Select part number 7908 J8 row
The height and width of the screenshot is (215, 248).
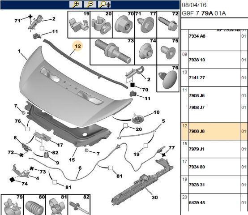tap(214, 131)
